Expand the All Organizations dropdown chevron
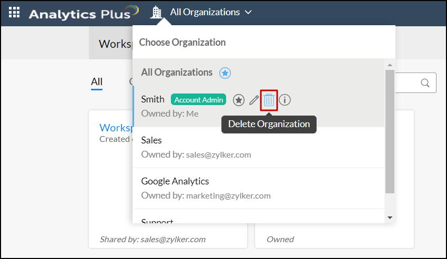This screenshot has height=259, width=447. (248, 12)
